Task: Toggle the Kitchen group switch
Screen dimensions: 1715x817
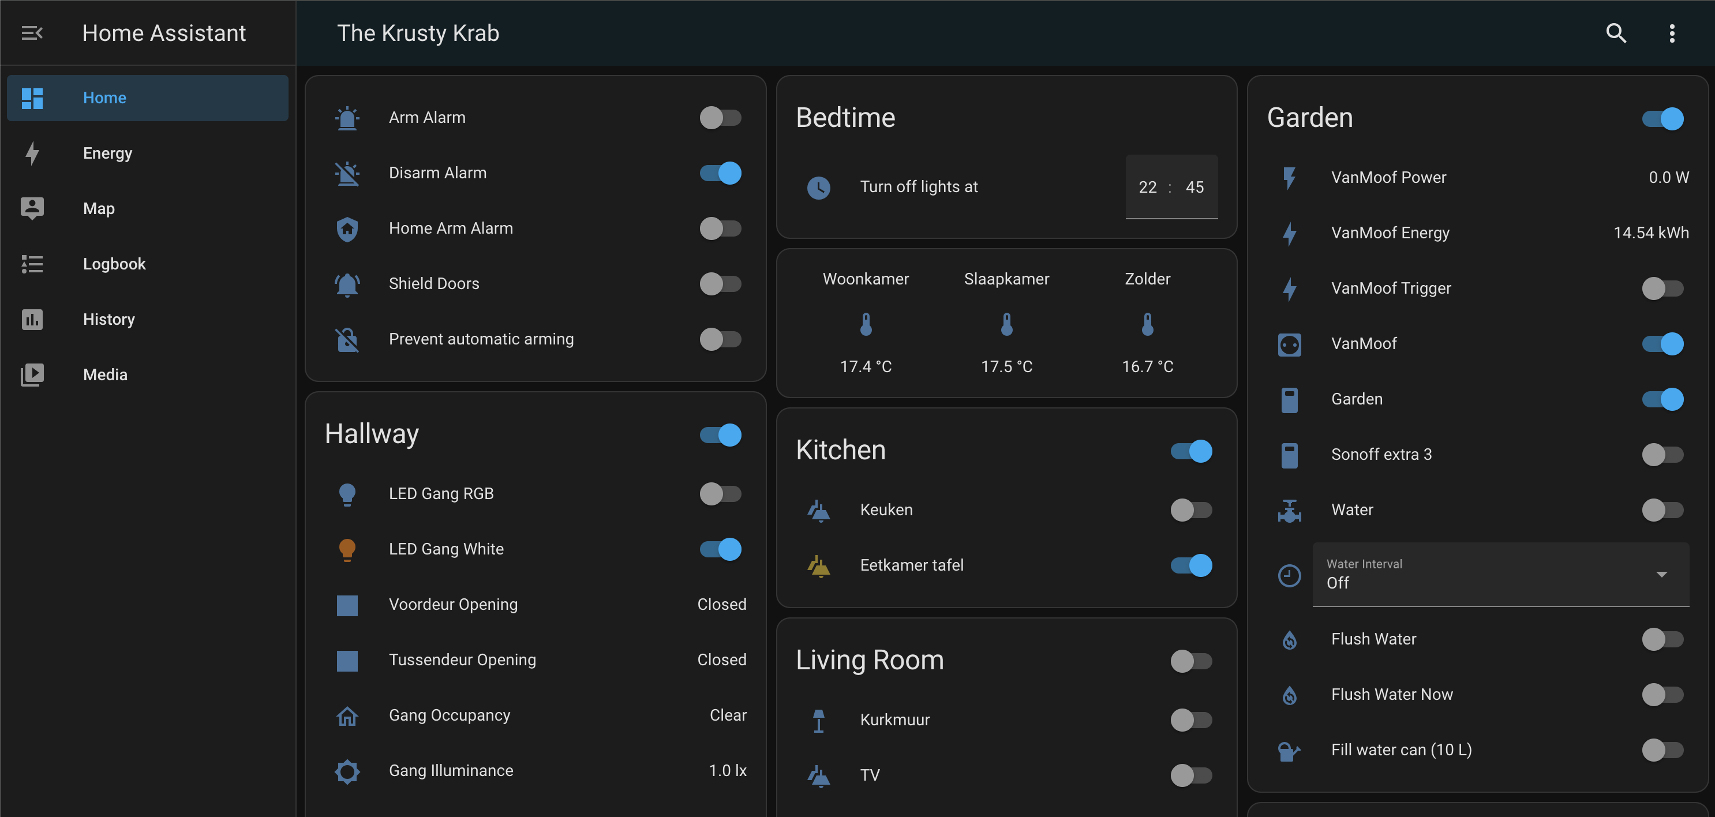Action: tap(1191, 451)
